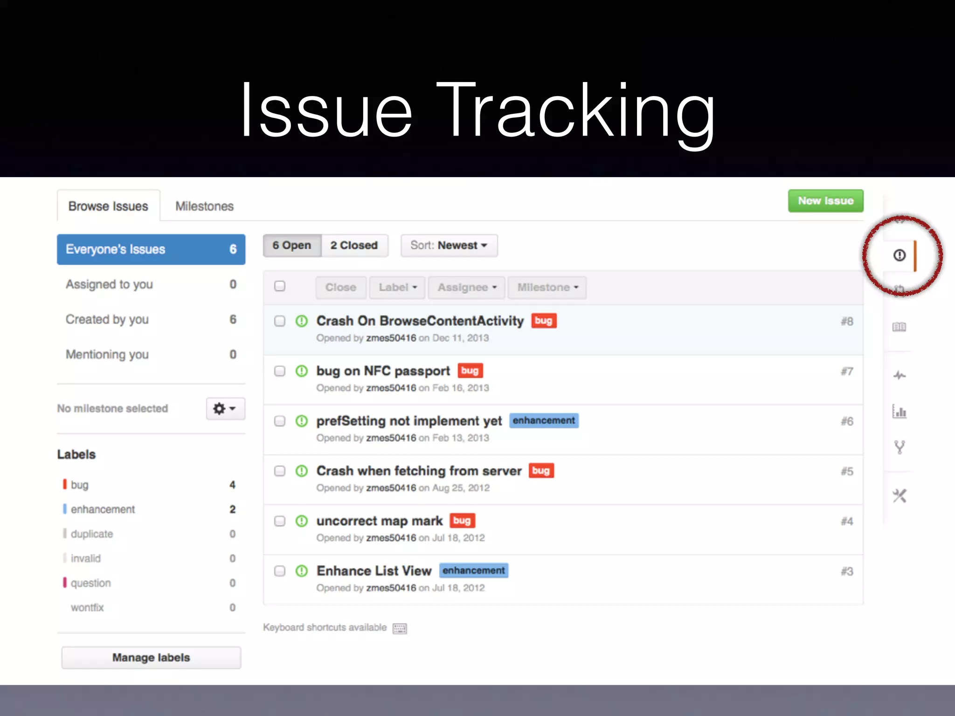This screenshot has height=716, width=955.
Task: Click the Manage labels button
Action: [x=151, y=658]
